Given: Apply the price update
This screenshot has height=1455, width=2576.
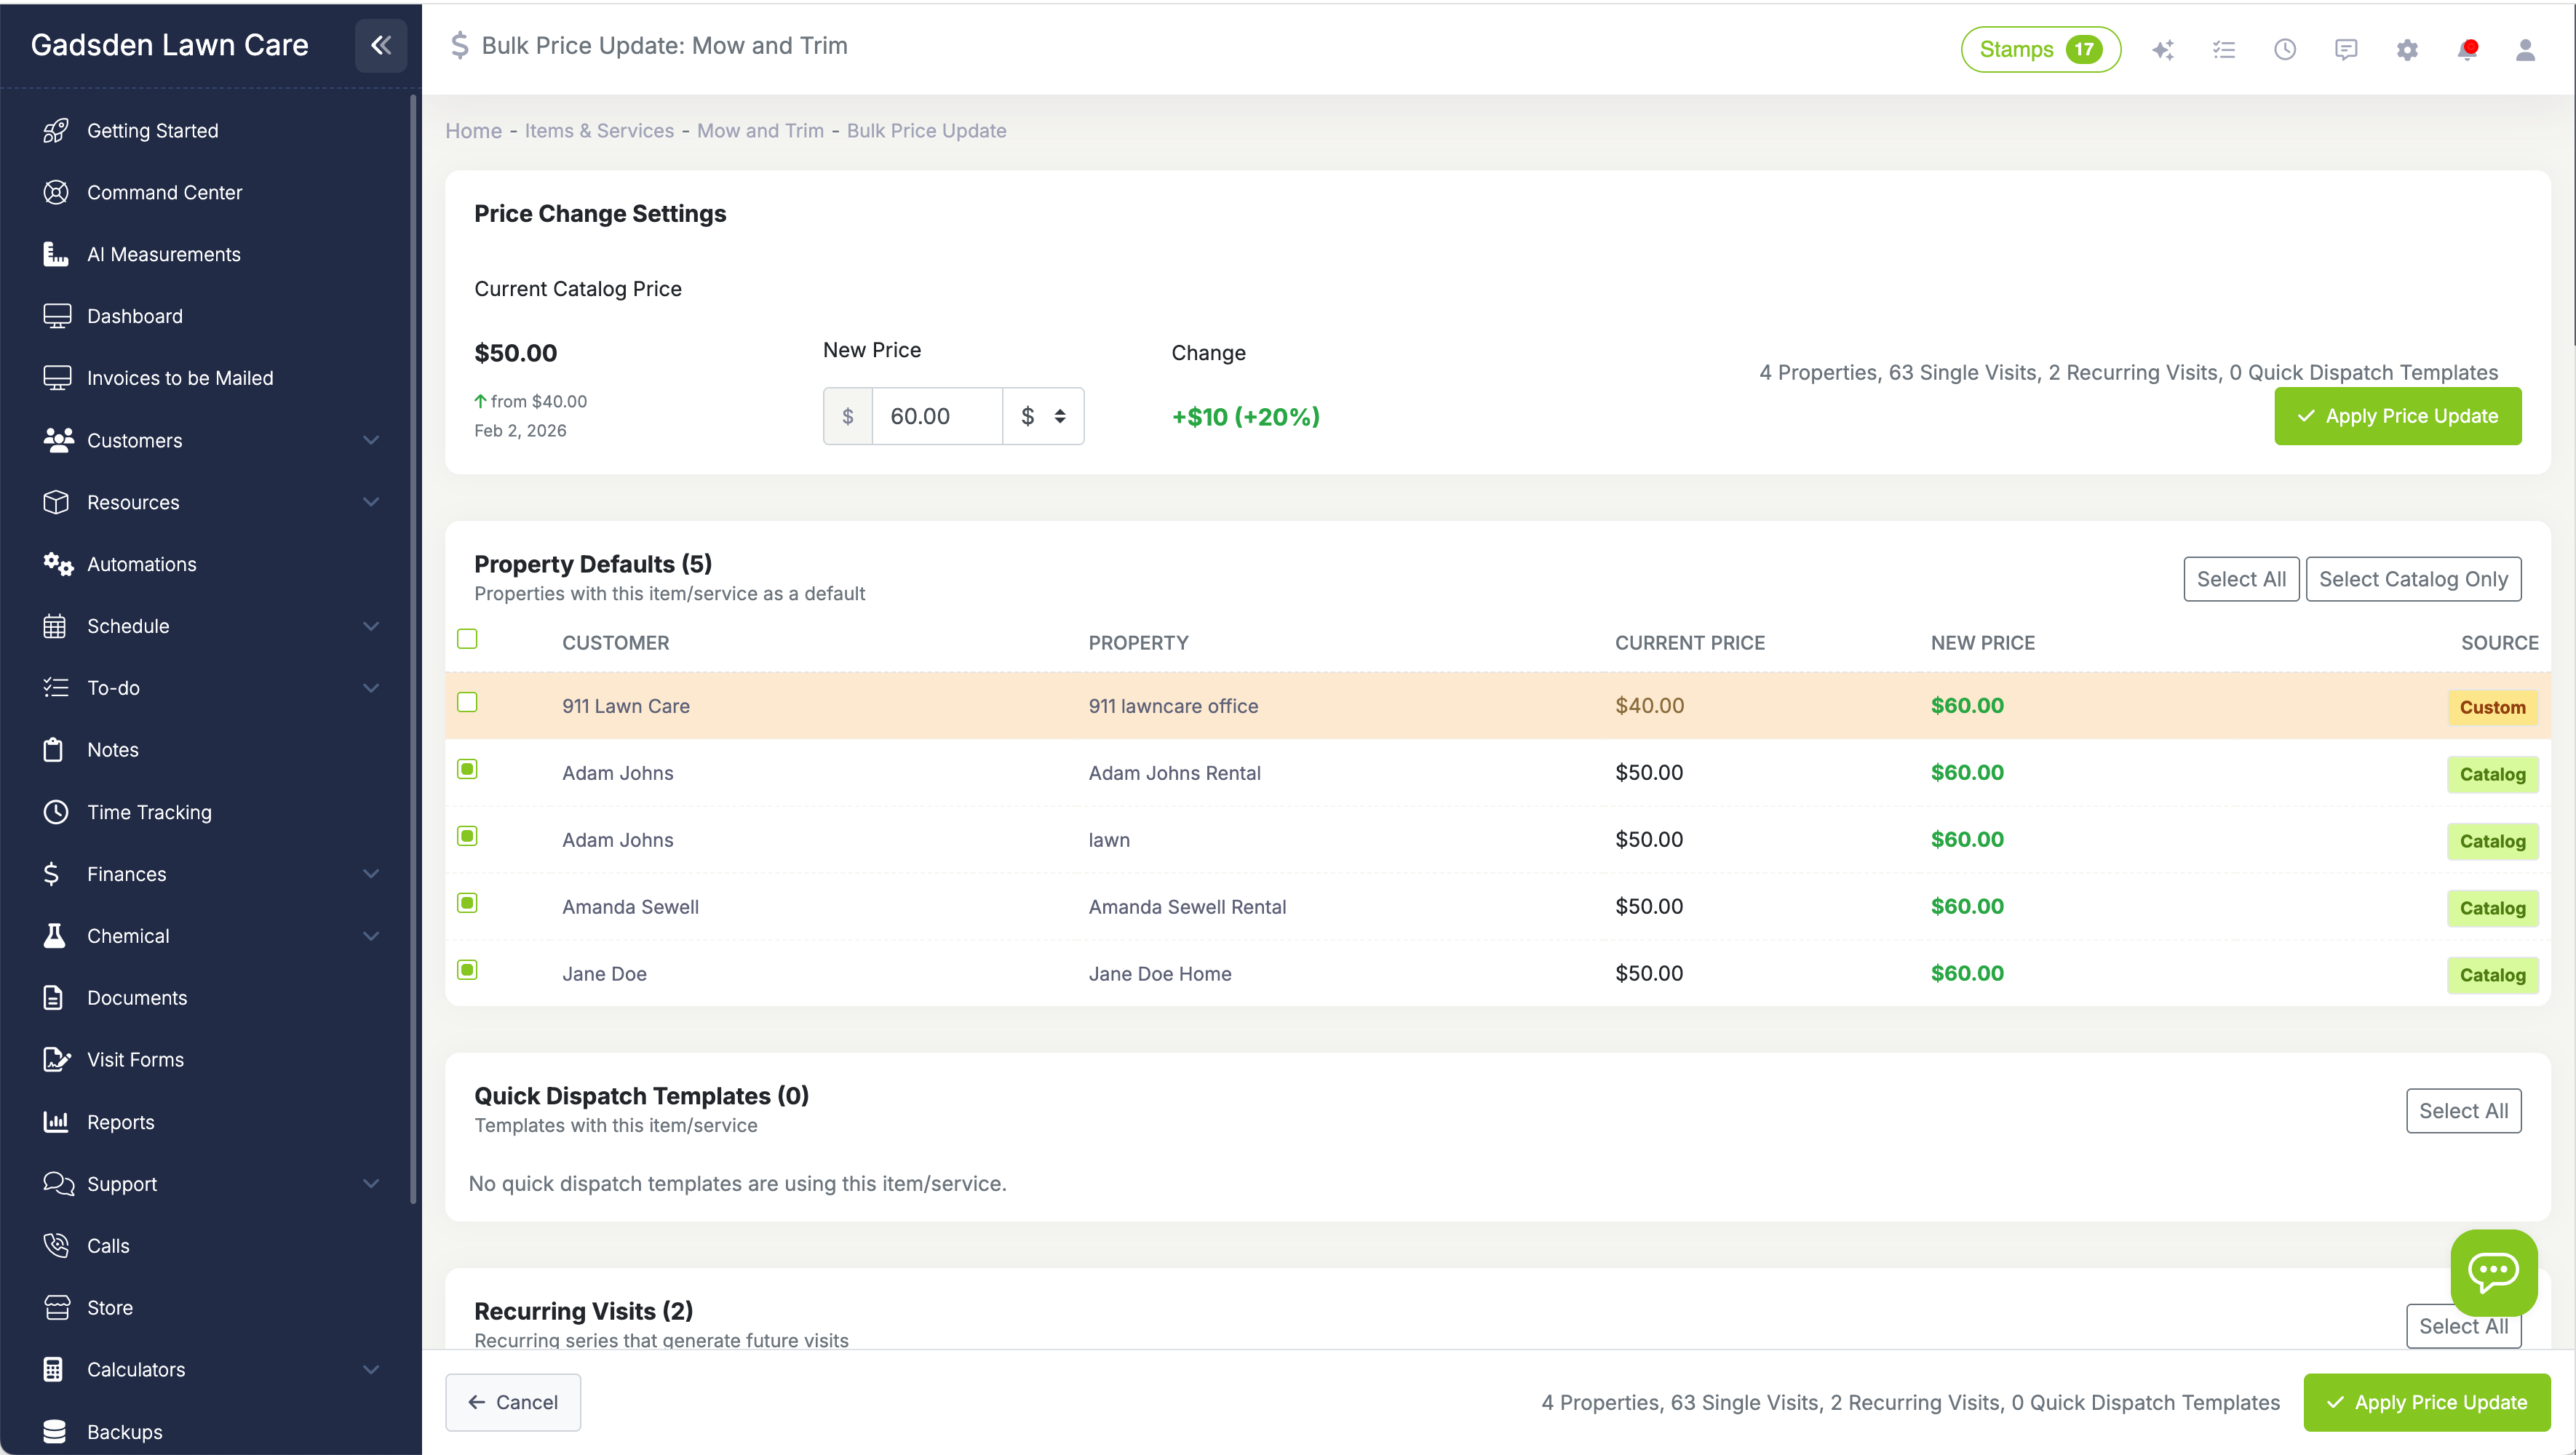Looking at the screenshot, I should tap(2398, 416).
